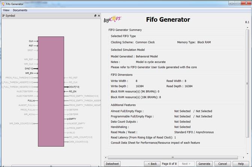The height and width of the screenshot is (167, 252).
Task: Click the summary horizontal scrollbar thumb
Action: (x=173, y=157)
